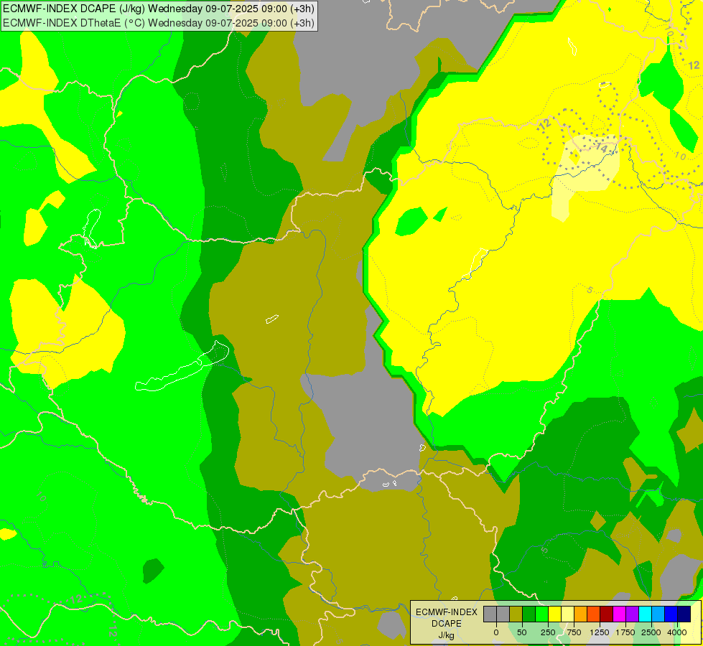Viewport: 703px width, 646px height.
Task: Click the 'J/kg' unit in the legend
Action: click(447, 635)
